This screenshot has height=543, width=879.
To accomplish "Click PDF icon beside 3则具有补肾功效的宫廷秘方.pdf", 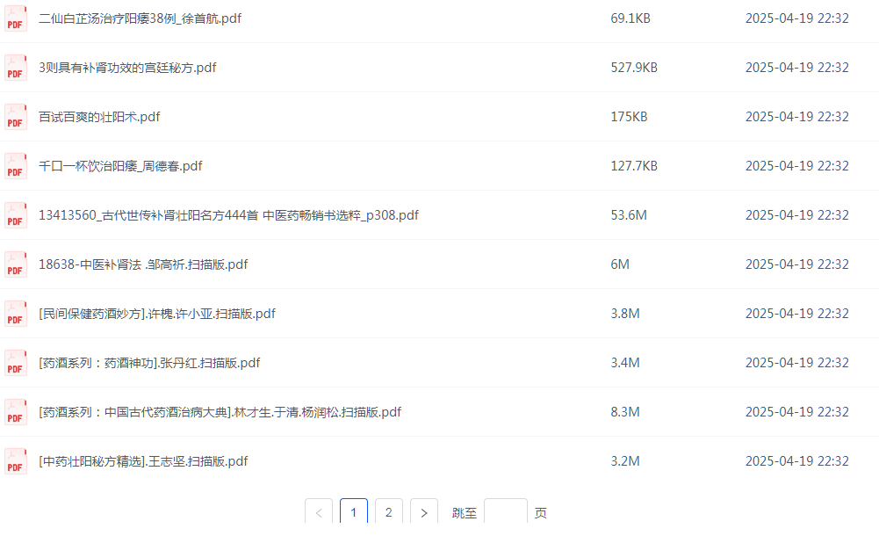I will click(16, 68).
